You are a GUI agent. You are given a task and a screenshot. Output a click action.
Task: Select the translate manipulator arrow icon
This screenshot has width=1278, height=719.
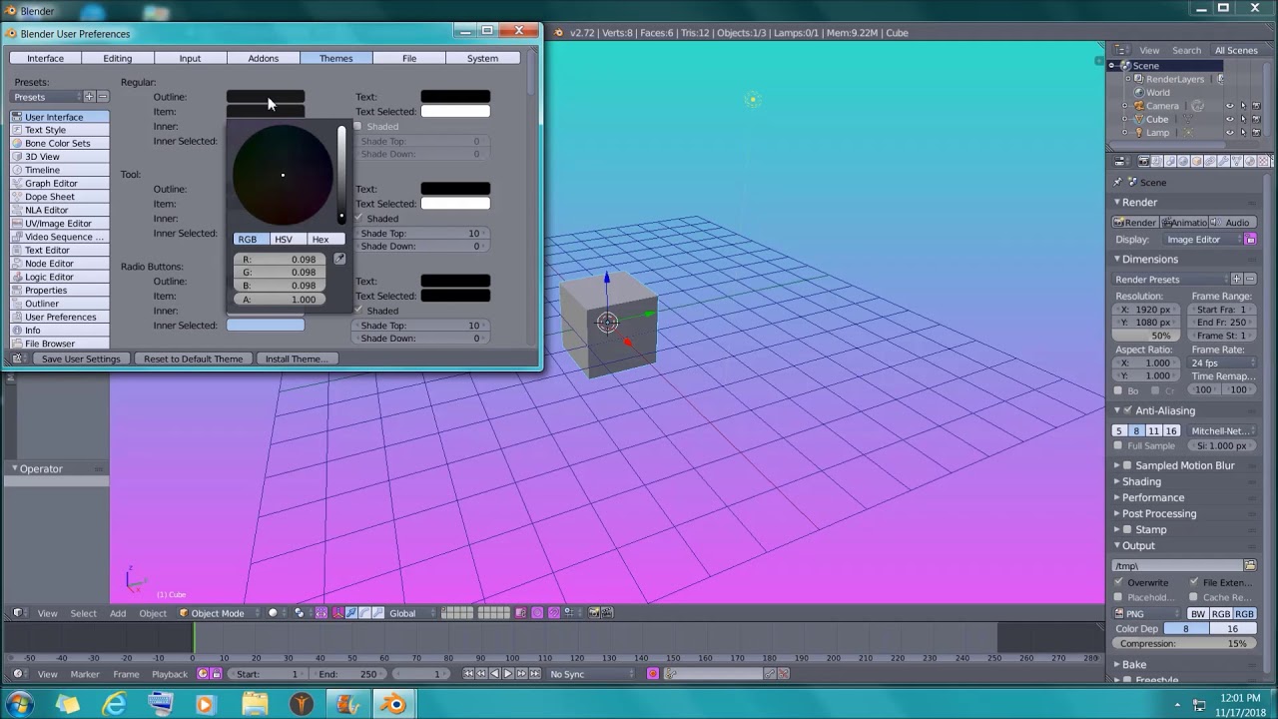point(351,613)
